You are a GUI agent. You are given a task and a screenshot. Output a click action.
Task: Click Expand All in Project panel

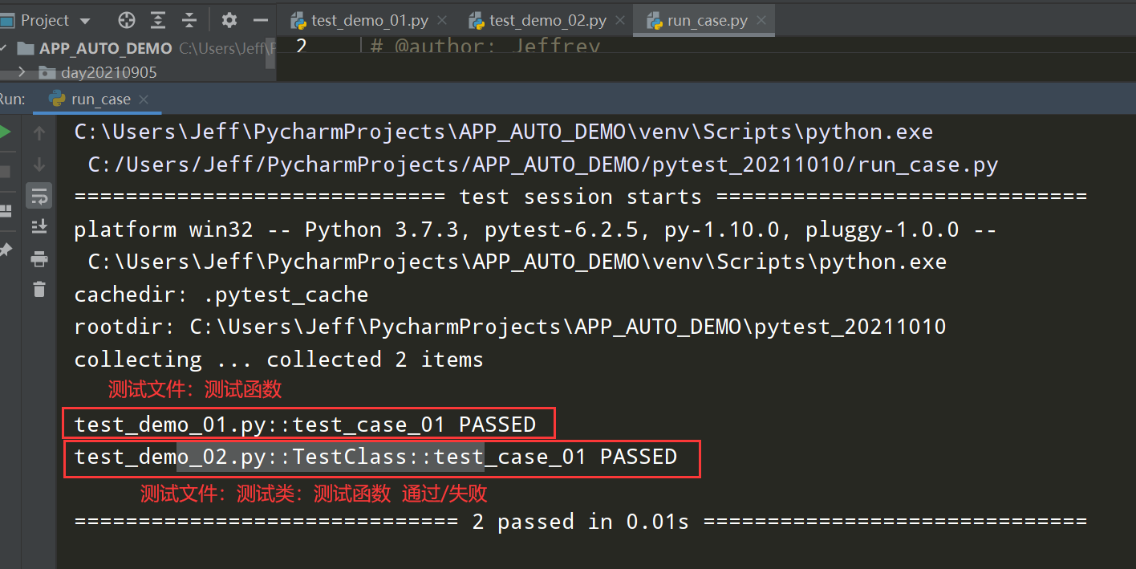coord(158,20)
